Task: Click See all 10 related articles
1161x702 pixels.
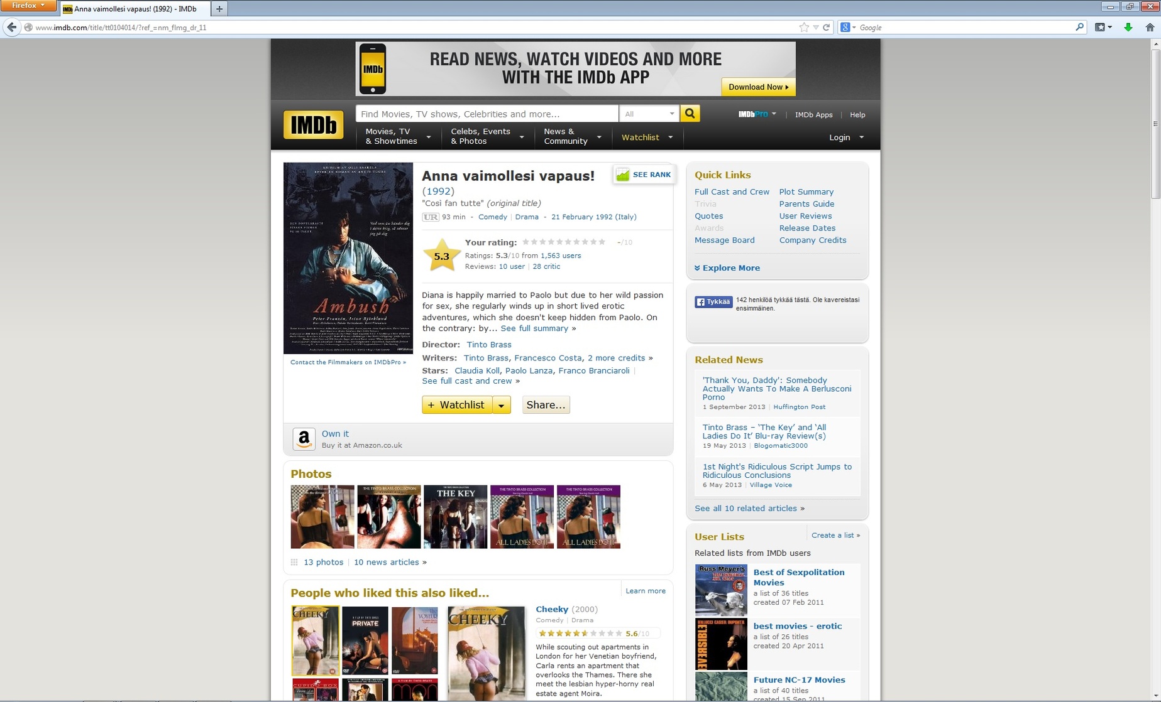Action: pos(746,508)
